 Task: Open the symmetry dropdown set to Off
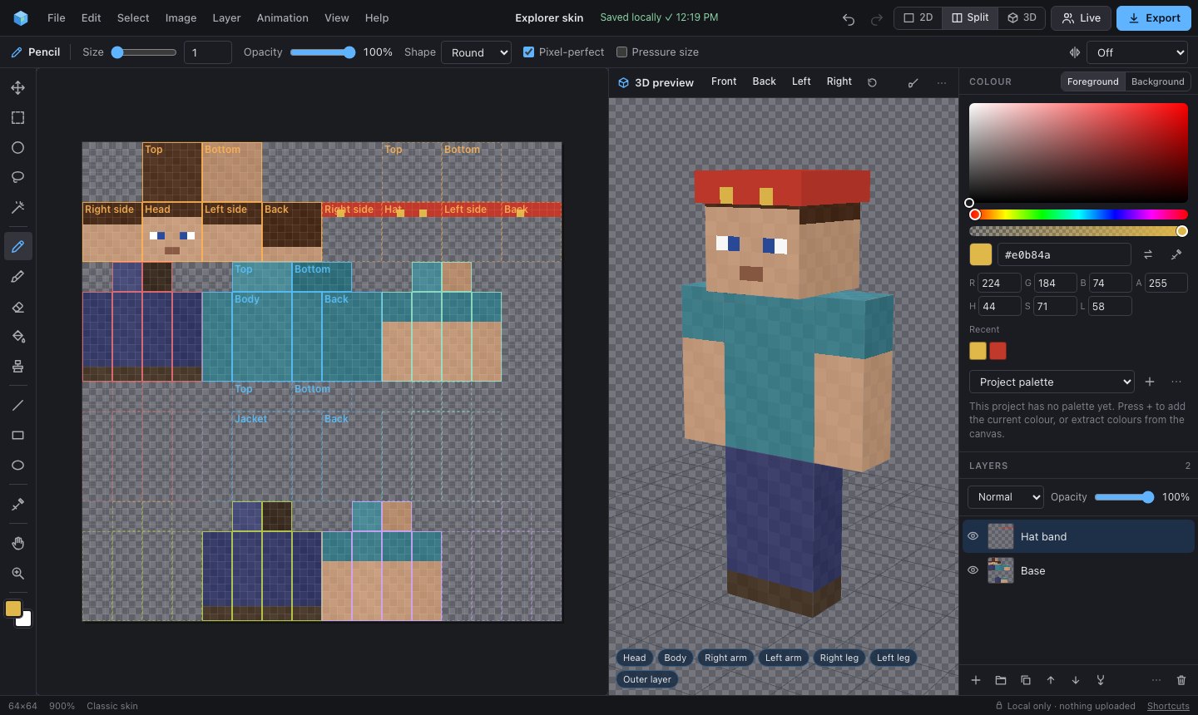(x=1137, y=52)
